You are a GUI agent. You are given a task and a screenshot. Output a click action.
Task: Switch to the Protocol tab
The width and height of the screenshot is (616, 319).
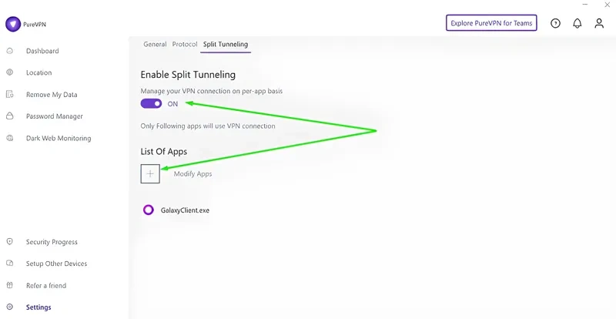point(185,44)
